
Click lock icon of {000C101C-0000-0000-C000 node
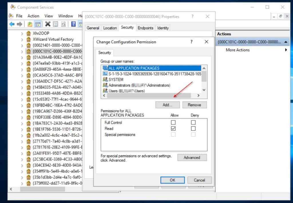pos(28,51)
